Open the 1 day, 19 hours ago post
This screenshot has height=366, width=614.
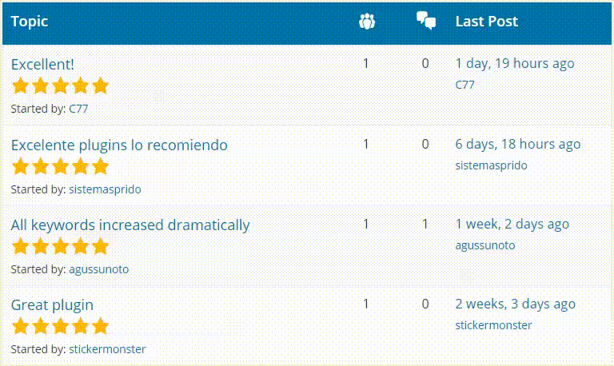tap(515, 63)
